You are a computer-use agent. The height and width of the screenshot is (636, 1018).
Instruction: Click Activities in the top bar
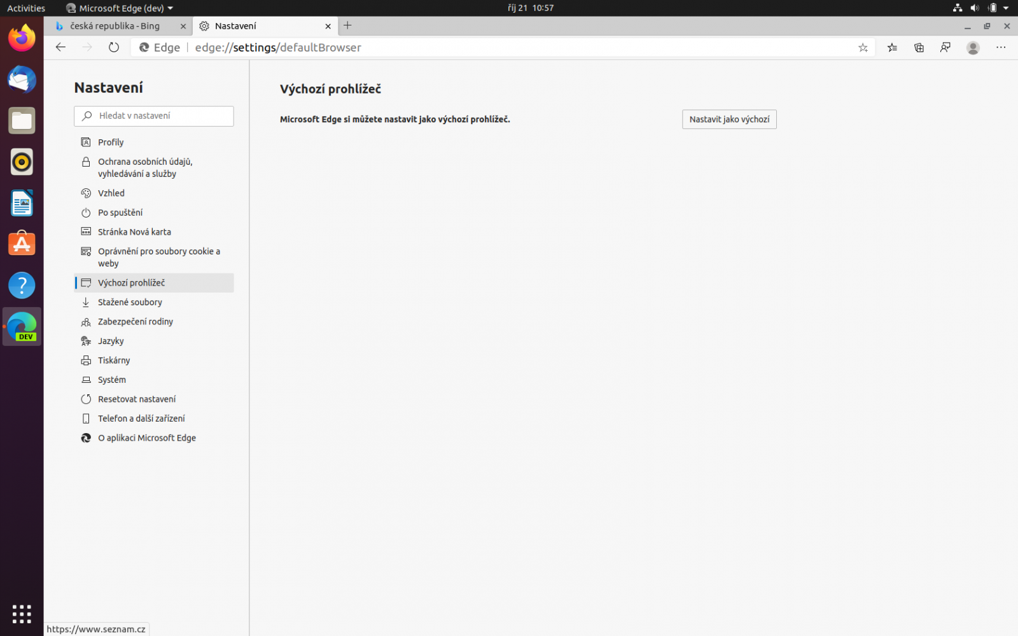click(x=25, y=8)
